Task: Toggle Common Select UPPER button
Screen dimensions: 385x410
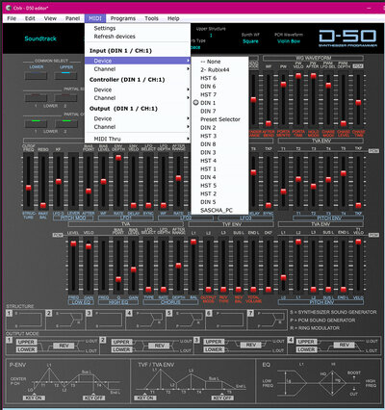Action: tap(65, 76)
